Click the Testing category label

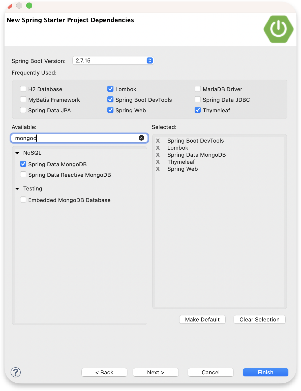(x=33, y=188)
